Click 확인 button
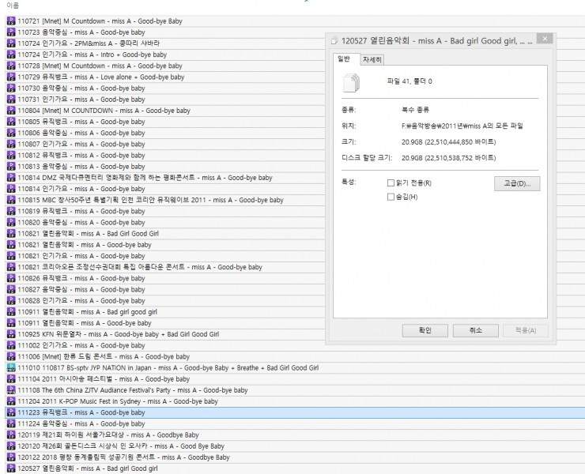This screenshot has width=585, height=474. [425, 330]
